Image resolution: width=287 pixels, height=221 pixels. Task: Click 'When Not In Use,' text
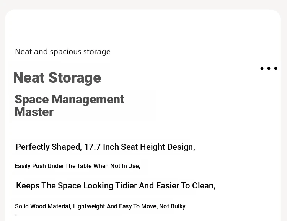point(117,166)
